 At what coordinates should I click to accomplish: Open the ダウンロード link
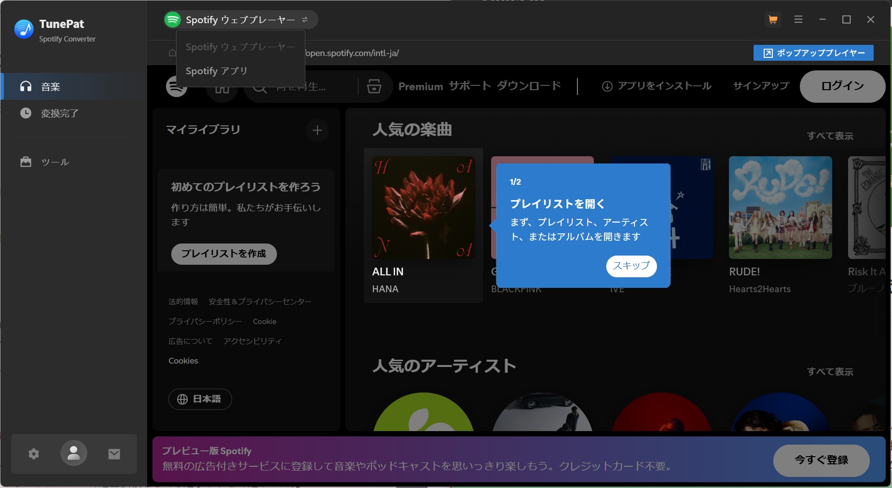coord(529,86)
